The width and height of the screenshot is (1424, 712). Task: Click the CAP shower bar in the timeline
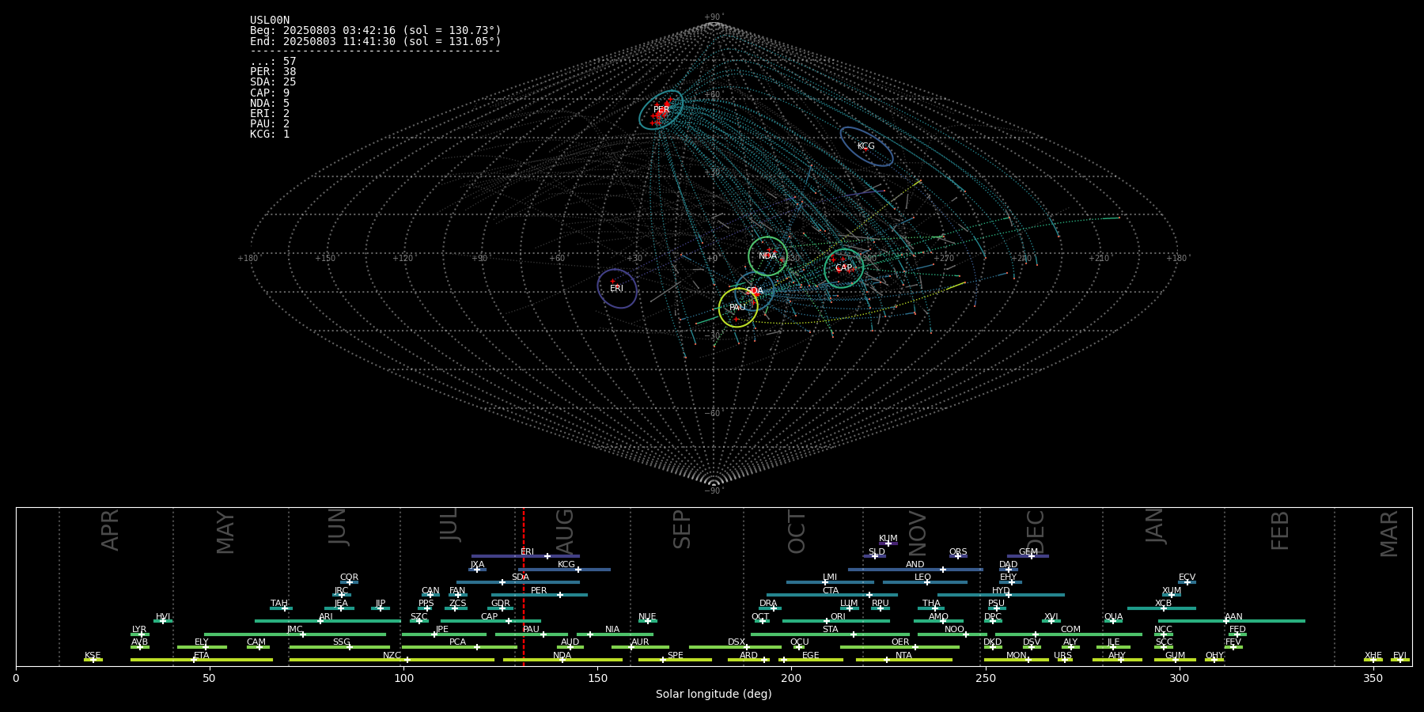[490, 621]
